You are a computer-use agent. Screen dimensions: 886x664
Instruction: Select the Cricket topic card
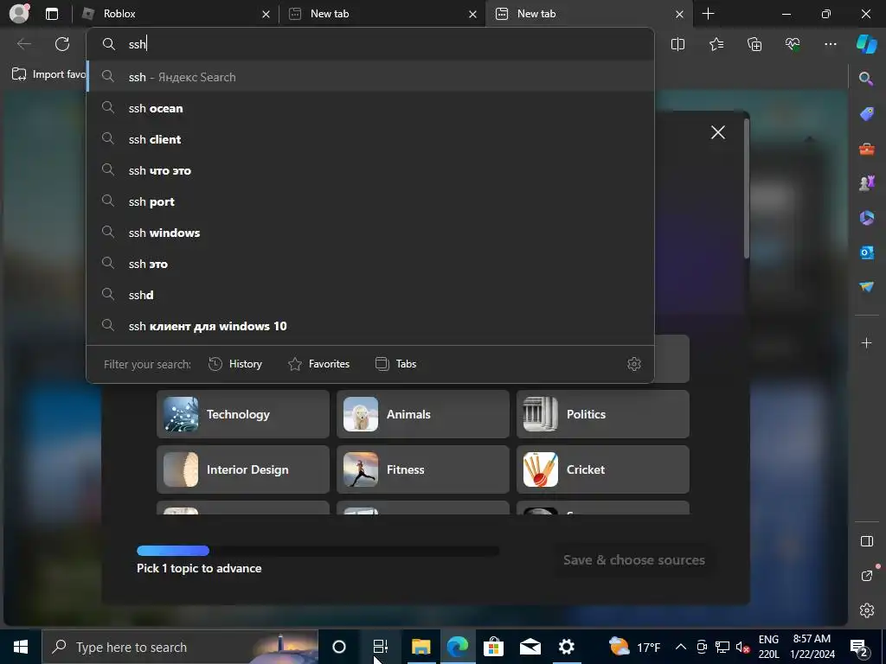coord(602,469)
